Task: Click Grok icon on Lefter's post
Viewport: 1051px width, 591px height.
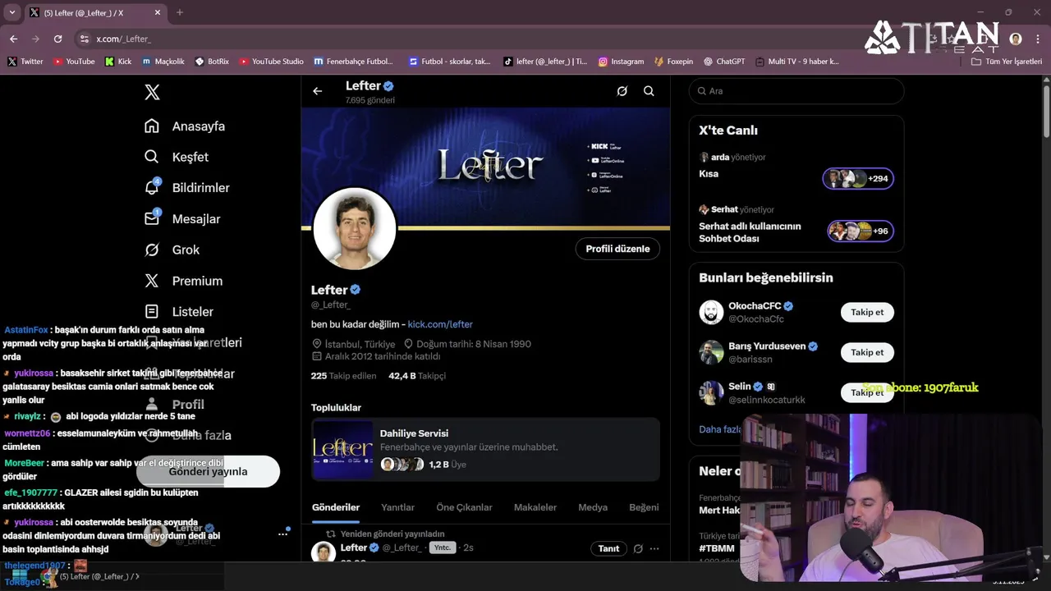Action: point(638,548)
